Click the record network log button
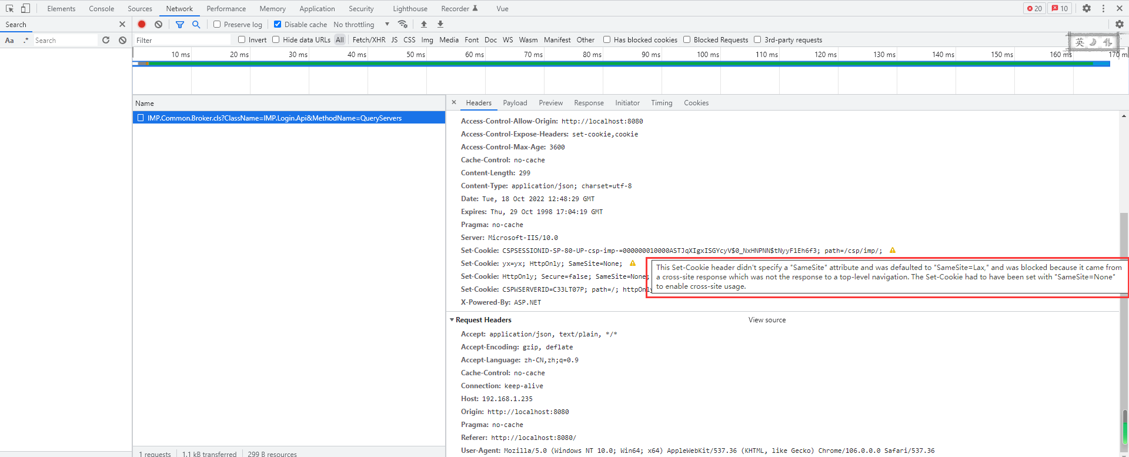 pyautogui.click(x=142, y=24)
